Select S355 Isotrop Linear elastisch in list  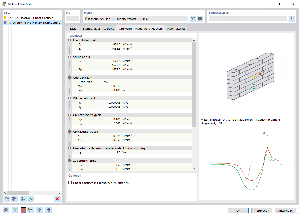tap(32, 18)
